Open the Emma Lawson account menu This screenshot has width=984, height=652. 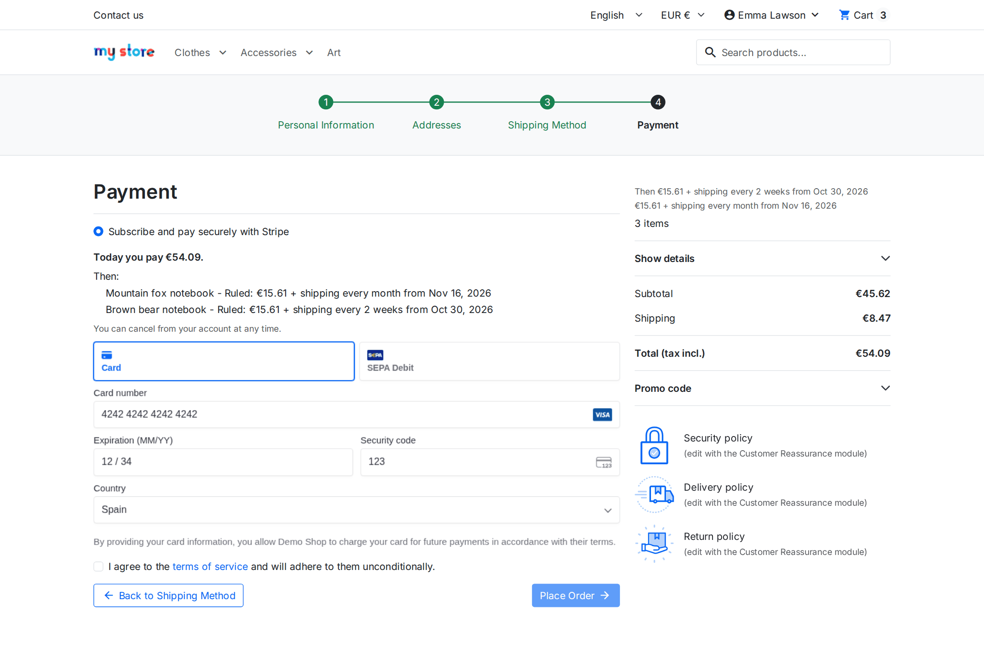(772, 15)
